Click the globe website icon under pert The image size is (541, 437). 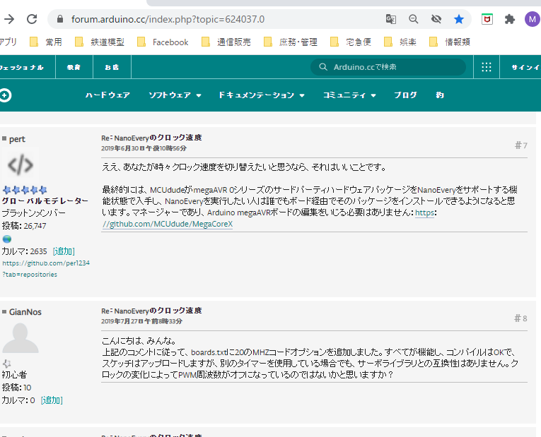(7, 239)
